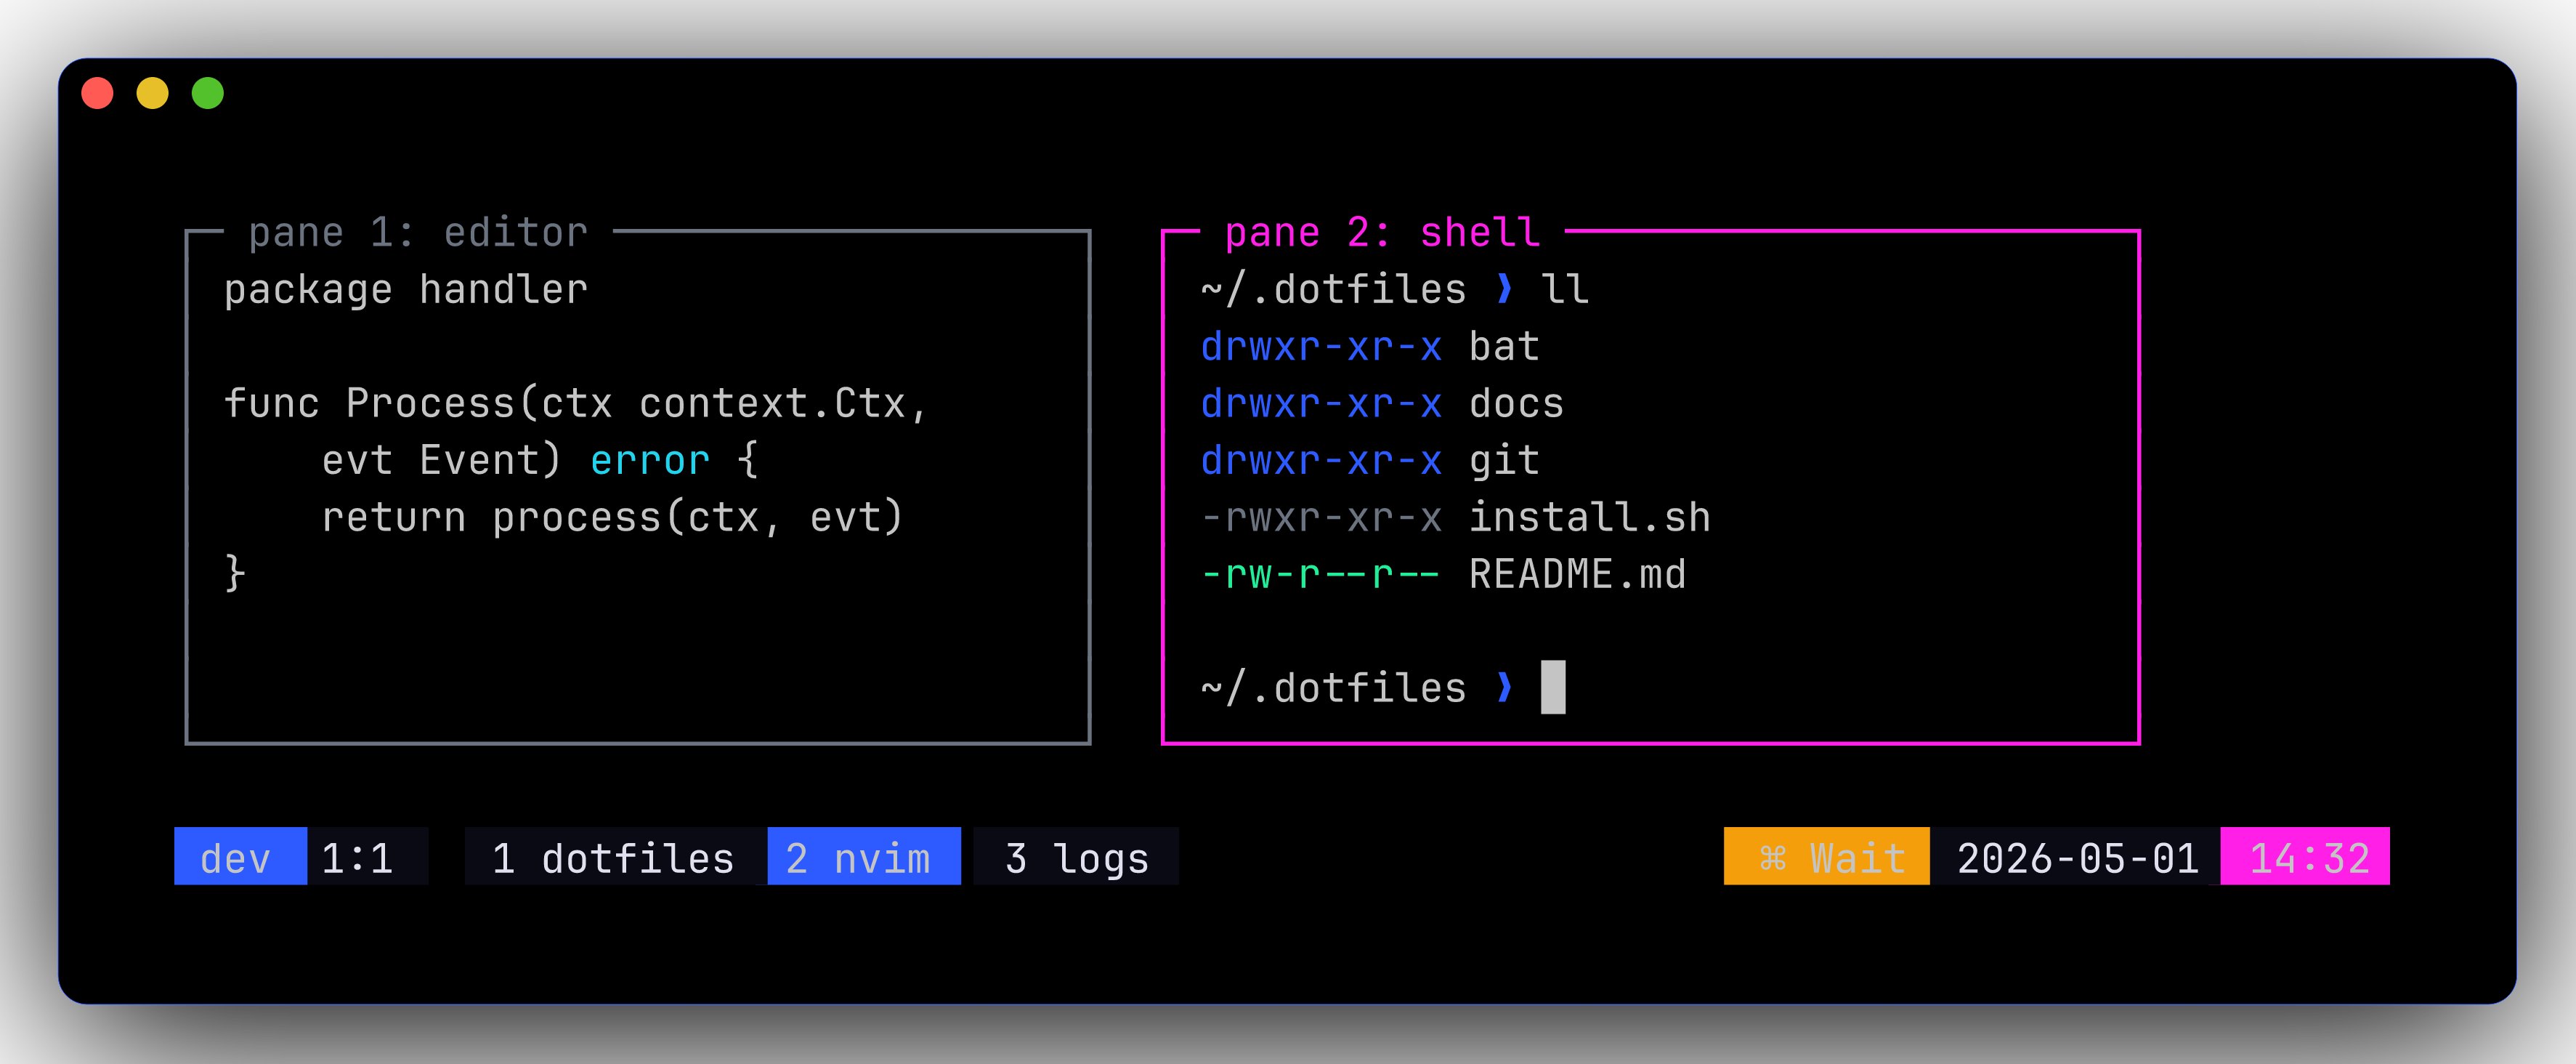This screenshot has height=1064, width=2576.
Task: Click the green '-rw-r--r--' permissions
Action: (1321, 574)
